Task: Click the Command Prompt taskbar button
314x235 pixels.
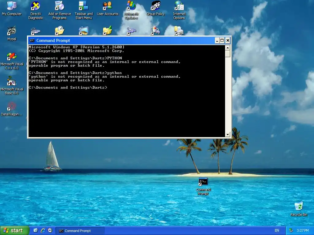Action: click(80, 231)
